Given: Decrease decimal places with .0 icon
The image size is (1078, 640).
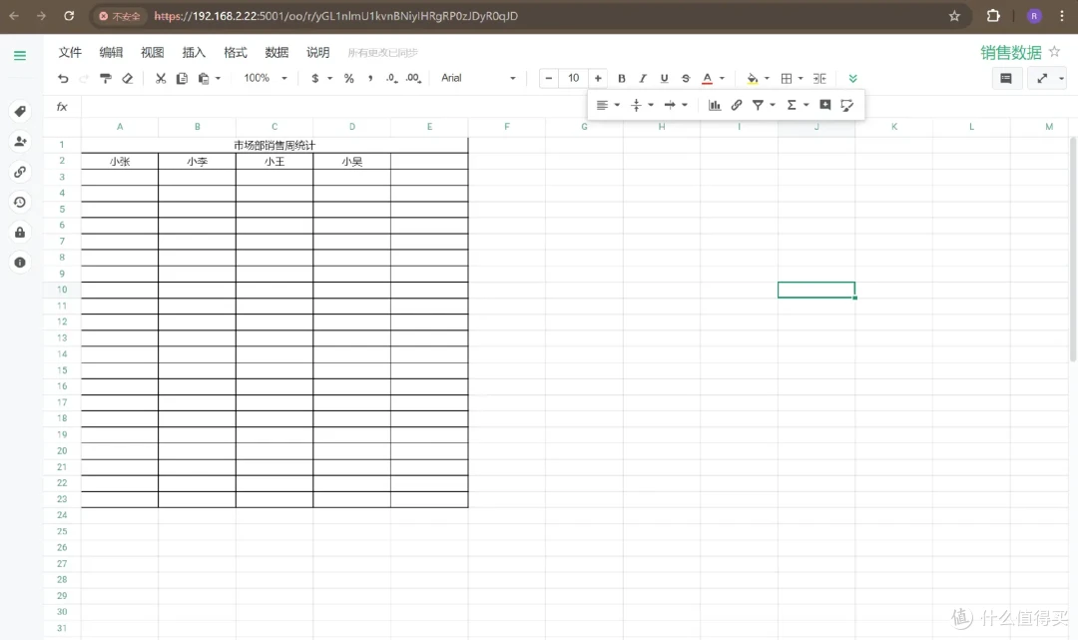Looking at the screenshot, I should [391, 78].
